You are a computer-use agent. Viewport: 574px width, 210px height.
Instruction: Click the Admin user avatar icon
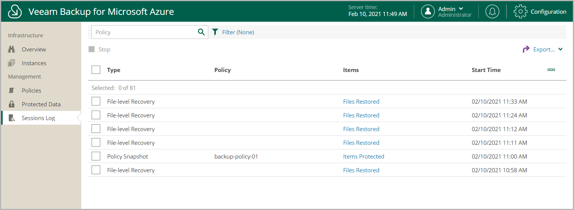428,11
